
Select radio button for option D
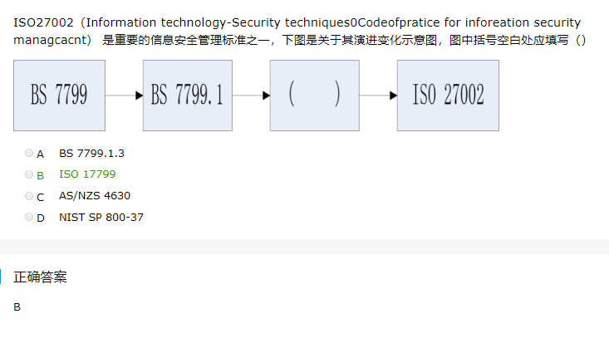(29, 217)
